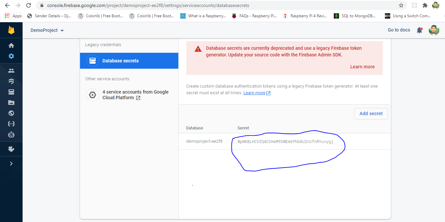Open Realtime Database icon in sidebar
The width and height of the screenshot is (445, 222).
pos(11,92)
